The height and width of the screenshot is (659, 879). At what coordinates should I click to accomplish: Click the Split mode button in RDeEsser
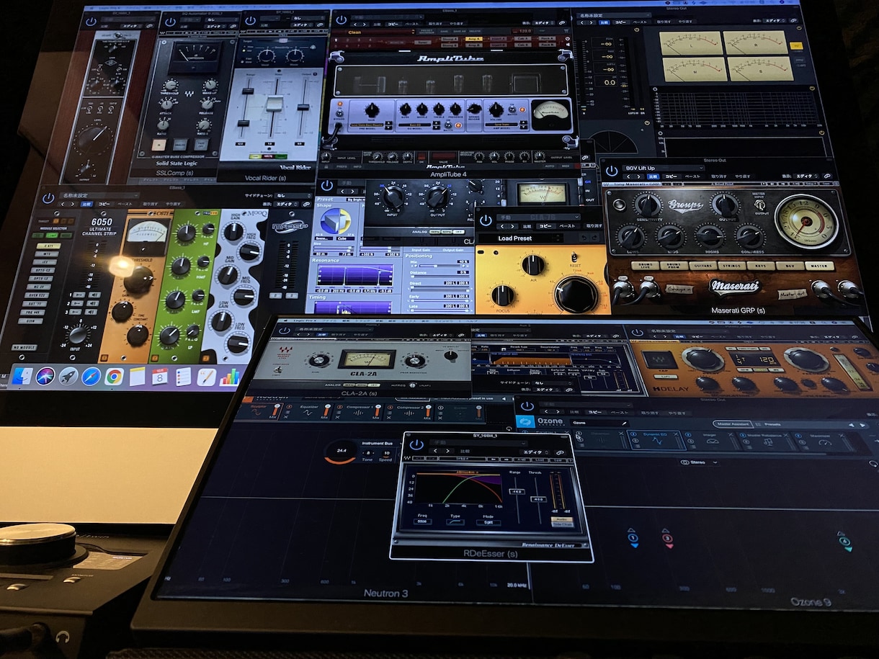(x=488, y=522)
